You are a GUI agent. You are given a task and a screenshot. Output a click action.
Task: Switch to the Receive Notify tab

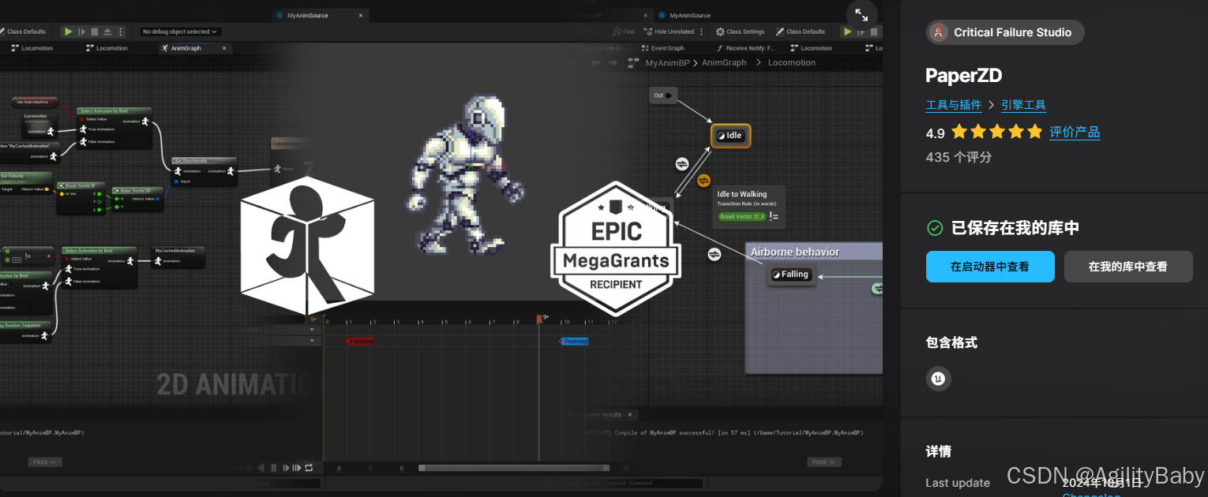pos(745,48)
